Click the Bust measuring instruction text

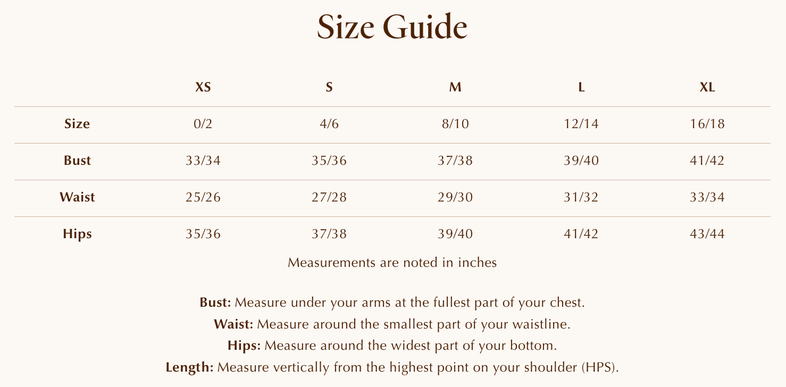[392, 303]
